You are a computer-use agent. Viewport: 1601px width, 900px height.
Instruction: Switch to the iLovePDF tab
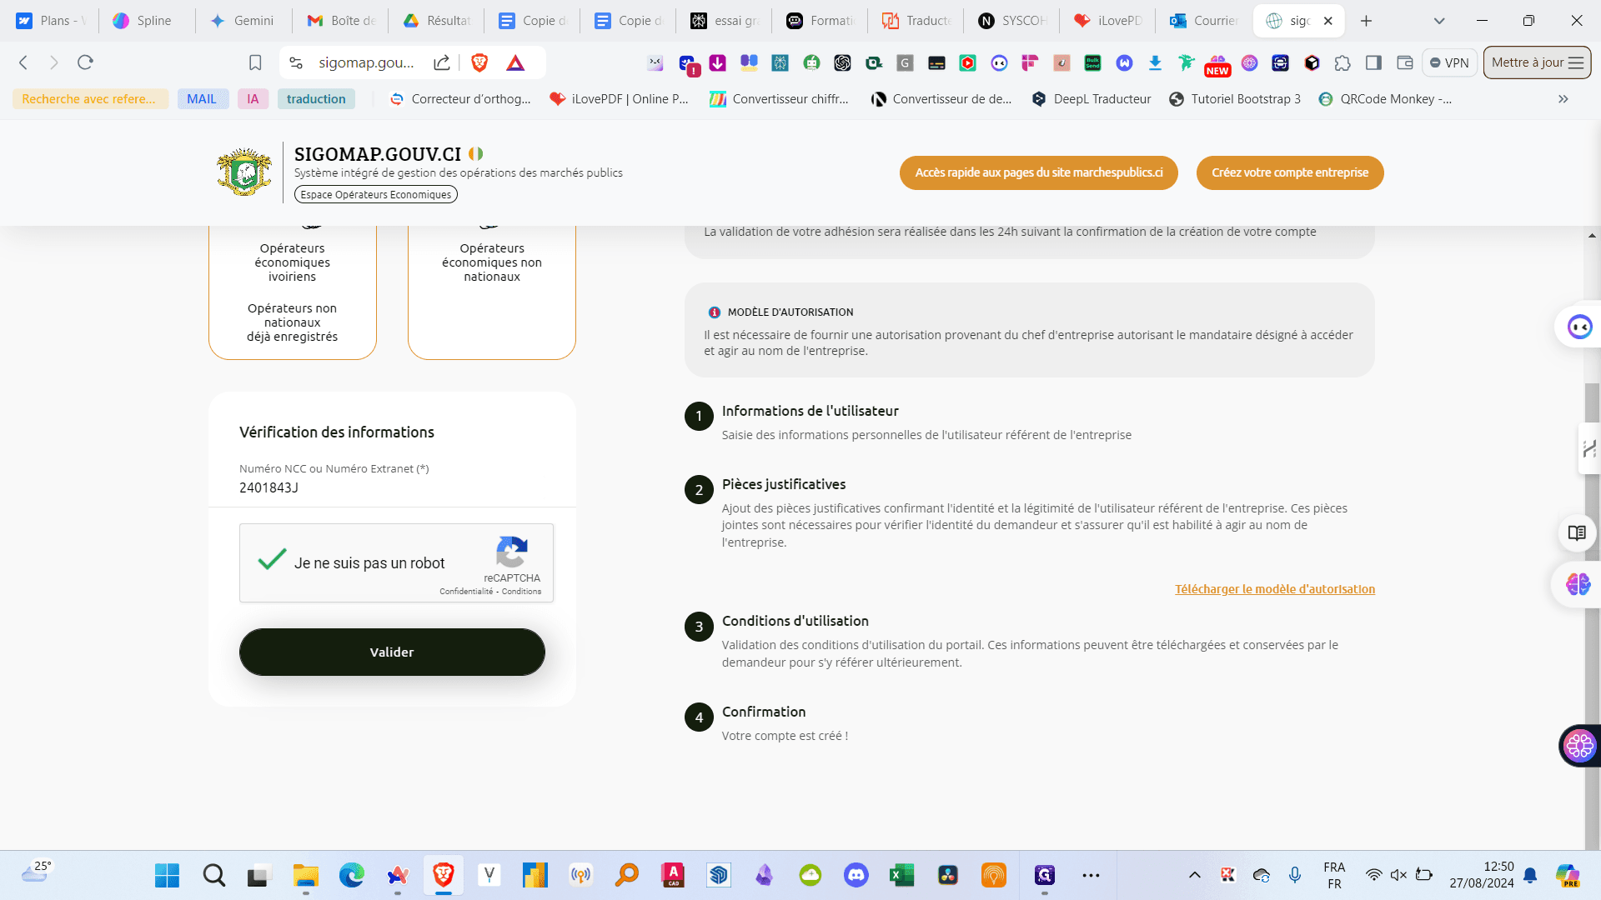(1107, 21)
